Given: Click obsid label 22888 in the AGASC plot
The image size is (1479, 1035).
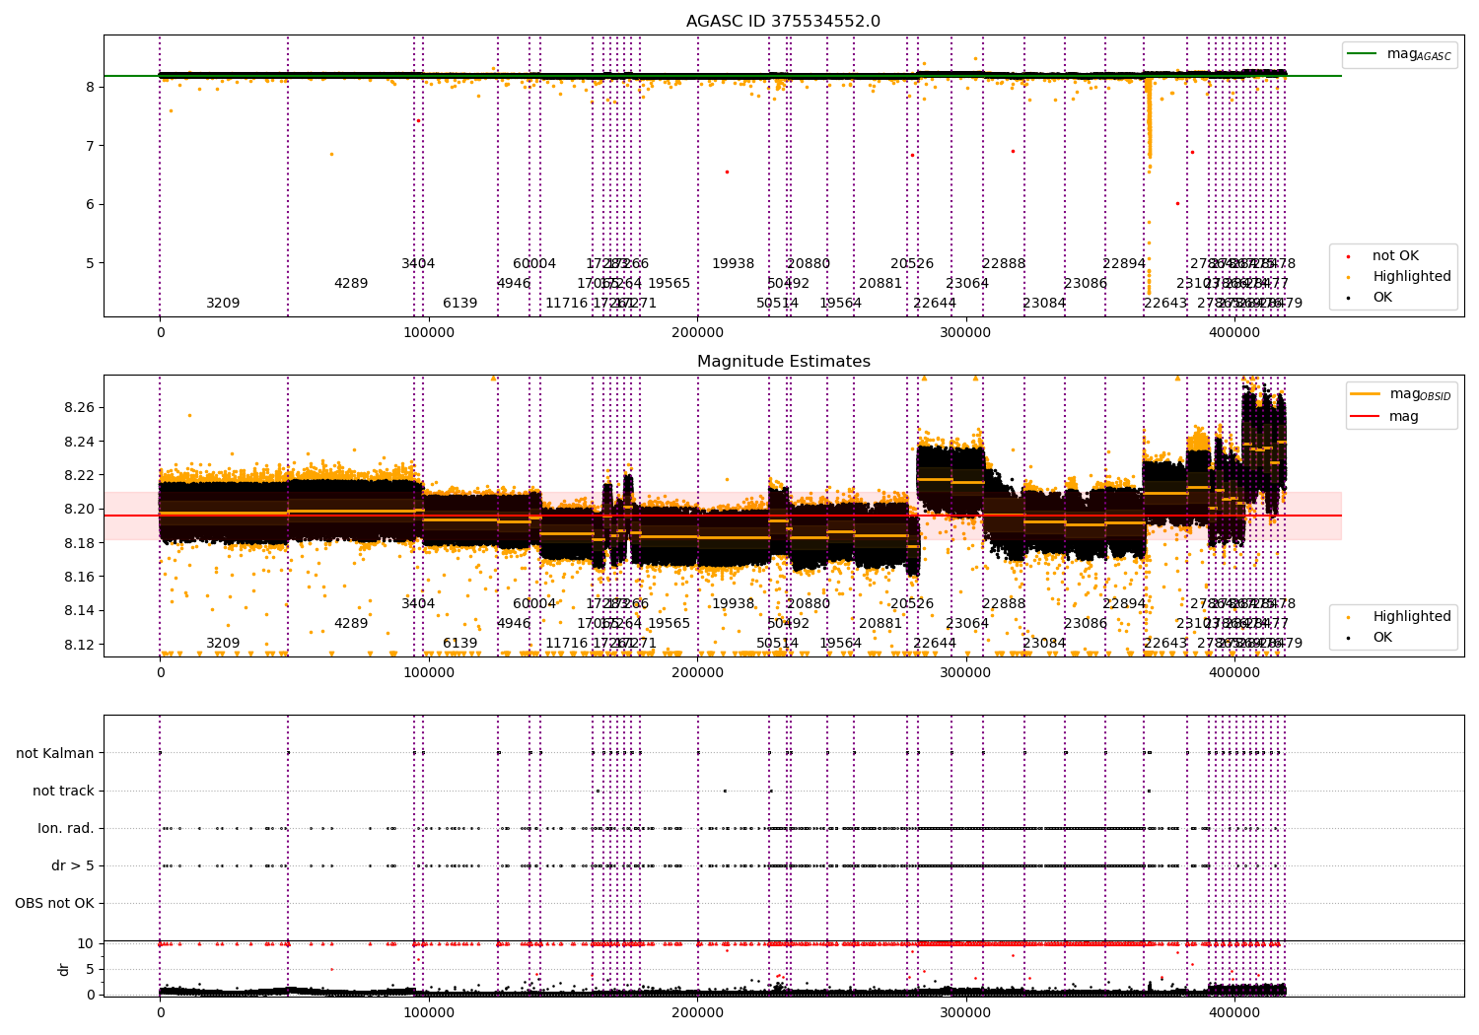Looking at the screenshot, I should coord(1004,263).
